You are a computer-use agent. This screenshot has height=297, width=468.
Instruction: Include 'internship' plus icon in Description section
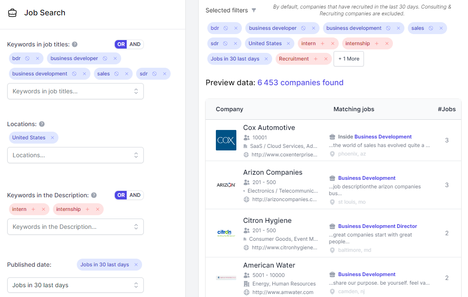point(87,209)
